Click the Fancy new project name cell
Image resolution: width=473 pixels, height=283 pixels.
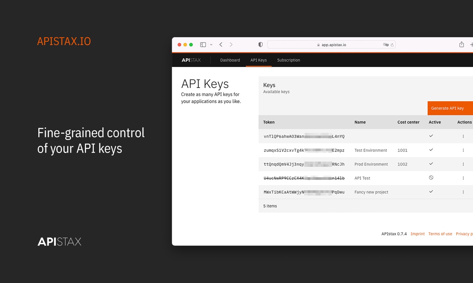(371, 192)
